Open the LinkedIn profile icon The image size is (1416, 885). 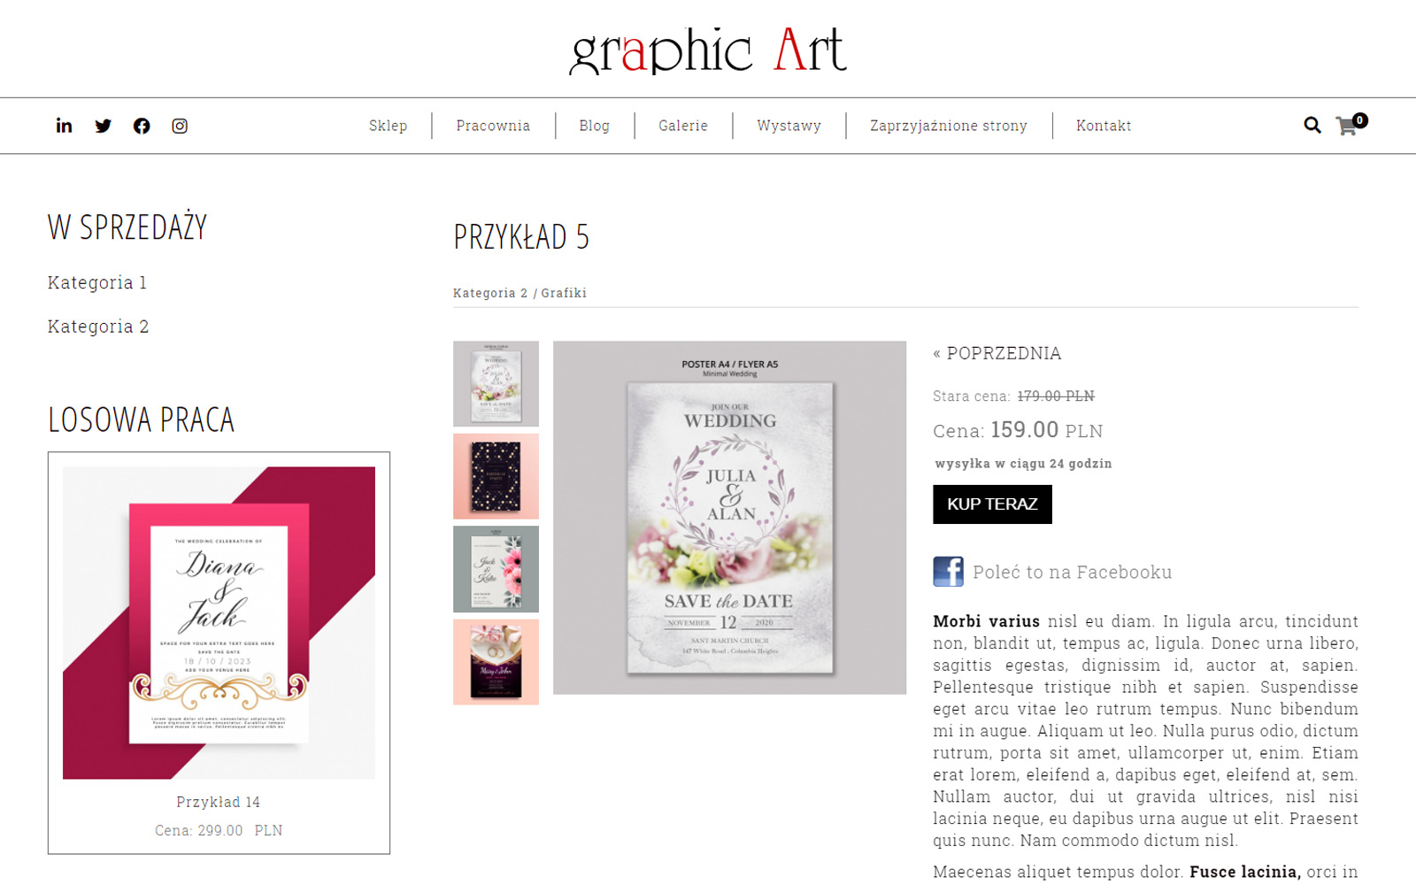tap(64, 126)
